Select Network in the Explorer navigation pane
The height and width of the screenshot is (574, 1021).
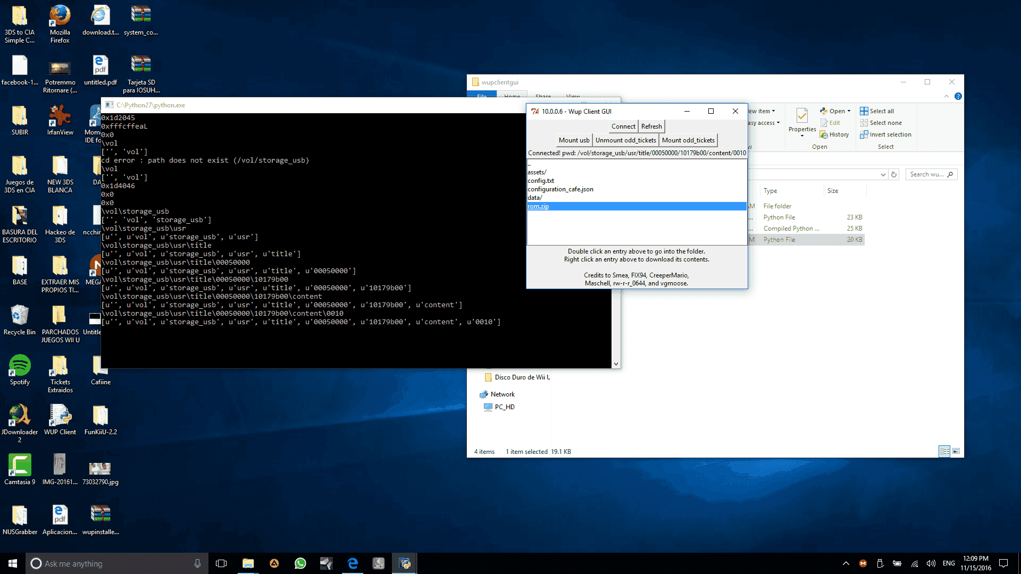pos(503,394)
